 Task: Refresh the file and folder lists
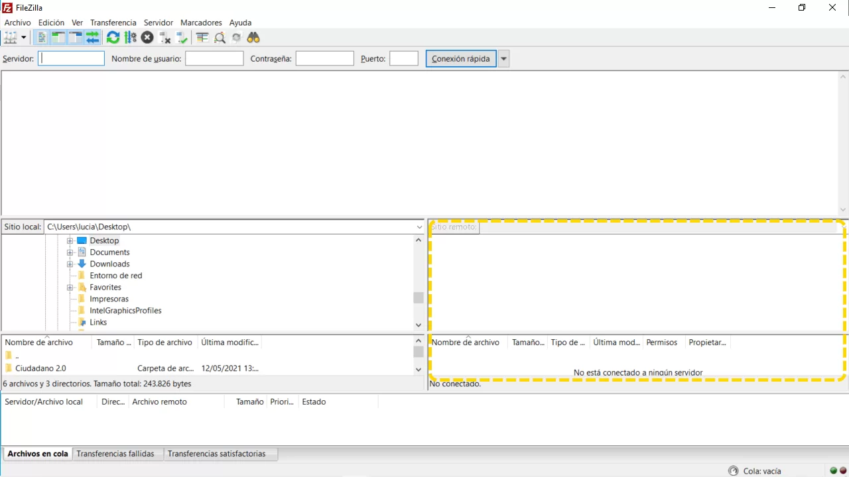point(113,38)
